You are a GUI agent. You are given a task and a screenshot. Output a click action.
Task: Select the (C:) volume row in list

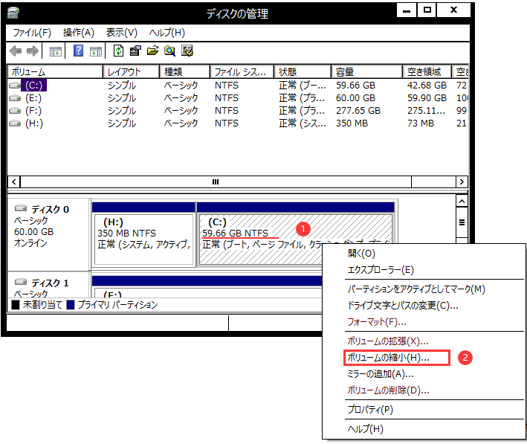tap(238, 86)
